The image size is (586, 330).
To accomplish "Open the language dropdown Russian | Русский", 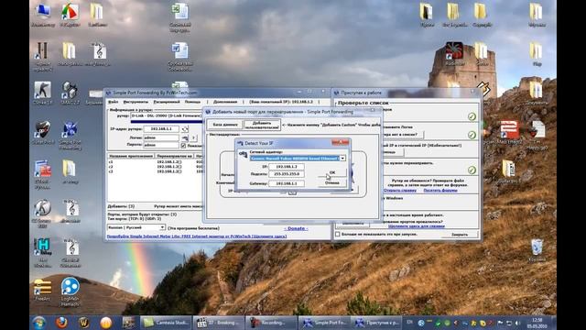I will (136, 227).
